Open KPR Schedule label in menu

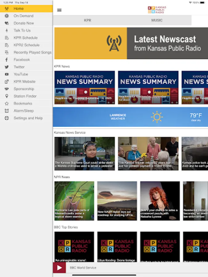click(26, 38)
